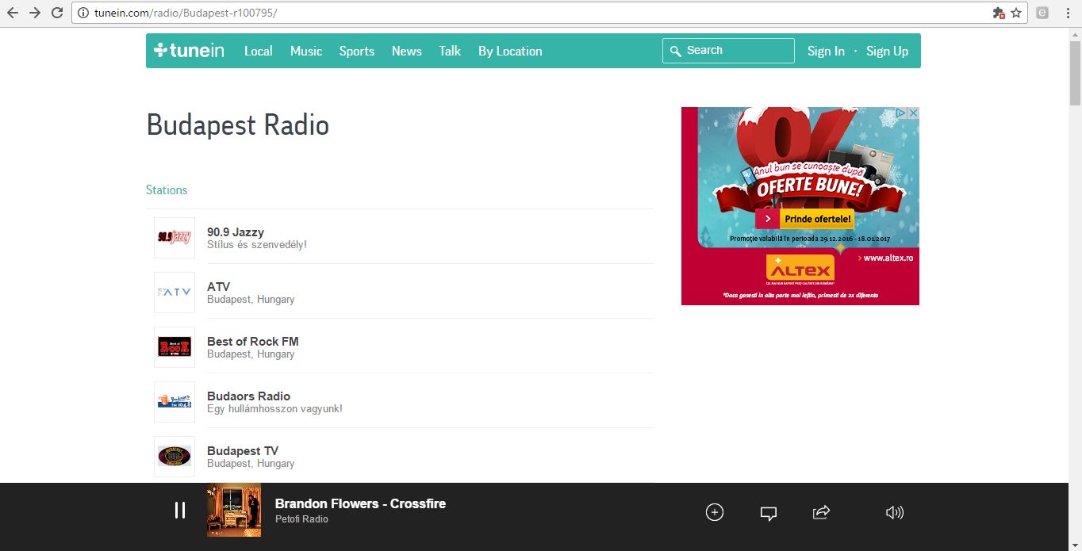Open the Budaors Radio title link

point(249,396)
